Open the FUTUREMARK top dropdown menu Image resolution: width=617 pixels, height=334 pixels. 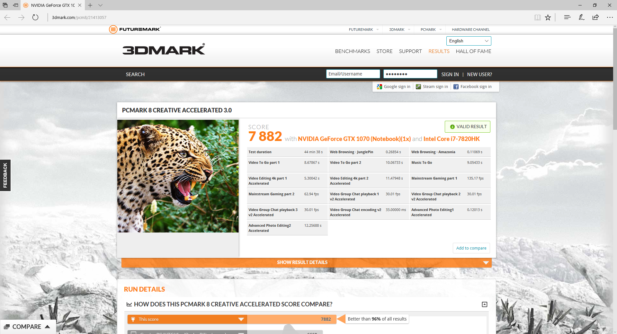[x=364, y=30]
